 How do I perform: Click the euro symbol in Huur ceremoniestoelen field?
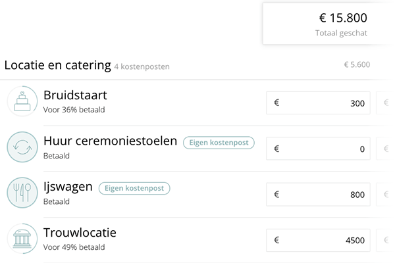[x=276, y=149]
